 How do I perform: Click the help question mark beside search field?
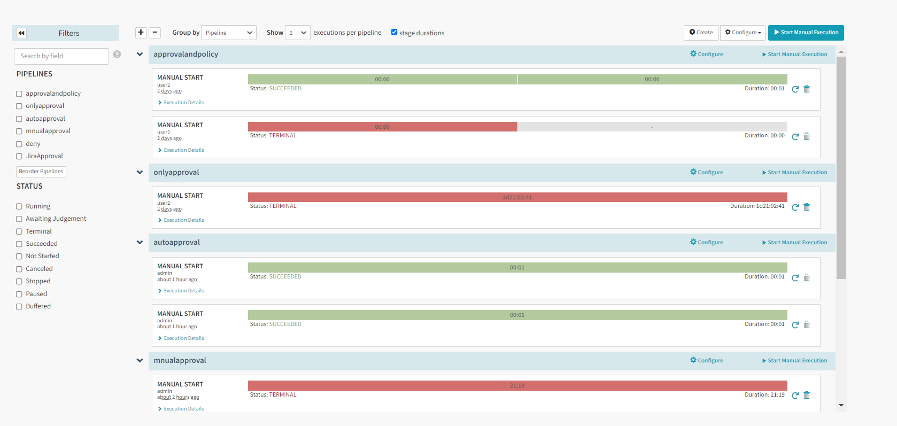click(x=117, y=55)
